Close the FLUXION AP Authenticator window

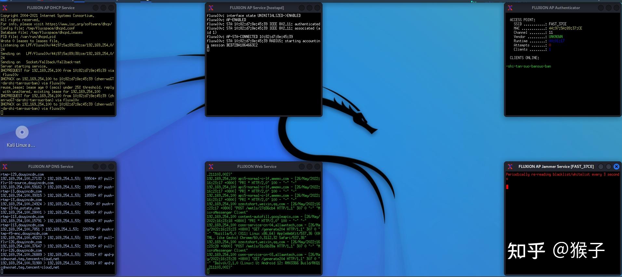(616, 8)
